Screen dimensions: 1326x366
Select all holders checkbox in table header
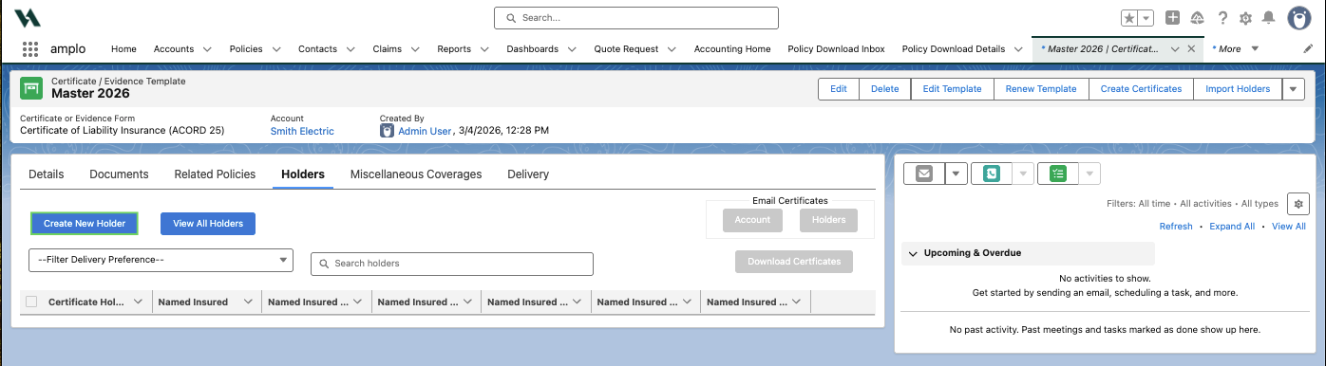[x=31, y=302]
